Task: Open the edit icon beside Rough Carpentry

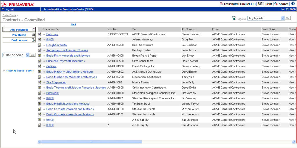Action: (40, 45)
